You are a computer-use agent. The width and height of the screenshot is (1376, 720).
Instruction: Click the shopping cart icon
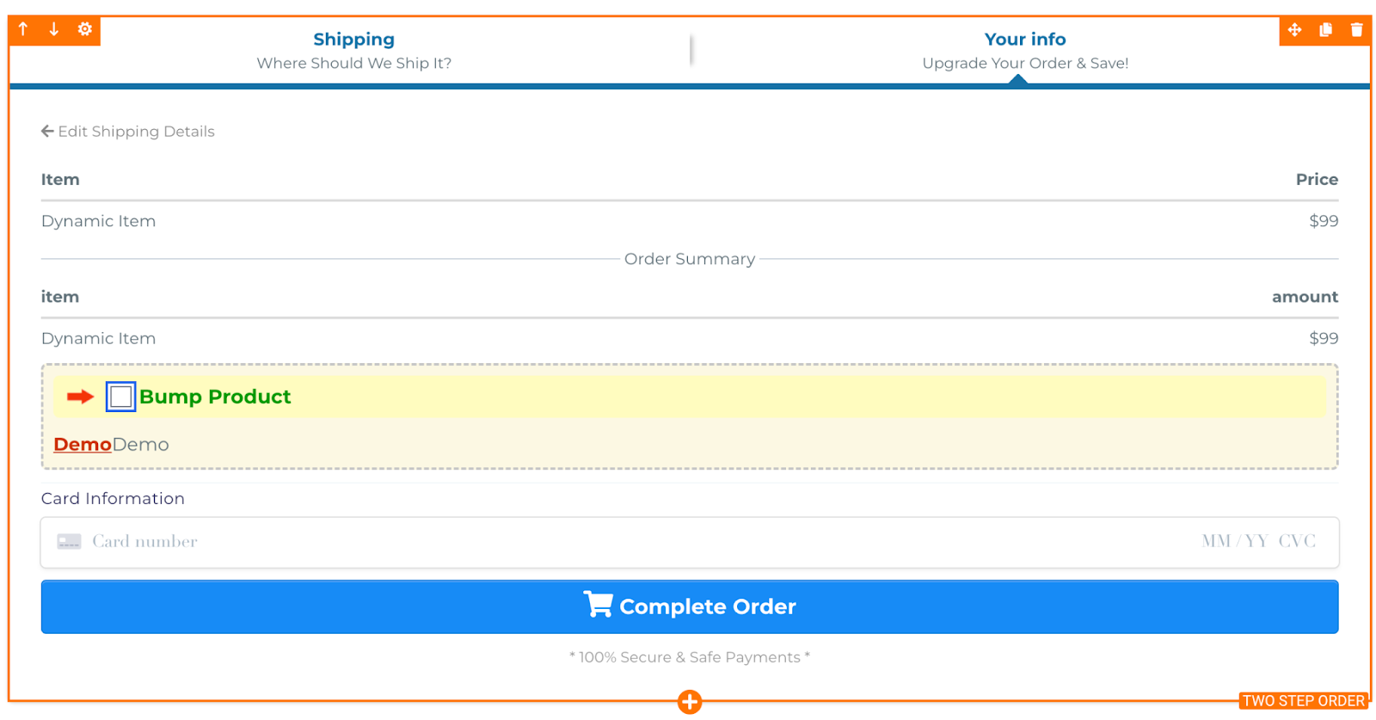coord(598,605)
